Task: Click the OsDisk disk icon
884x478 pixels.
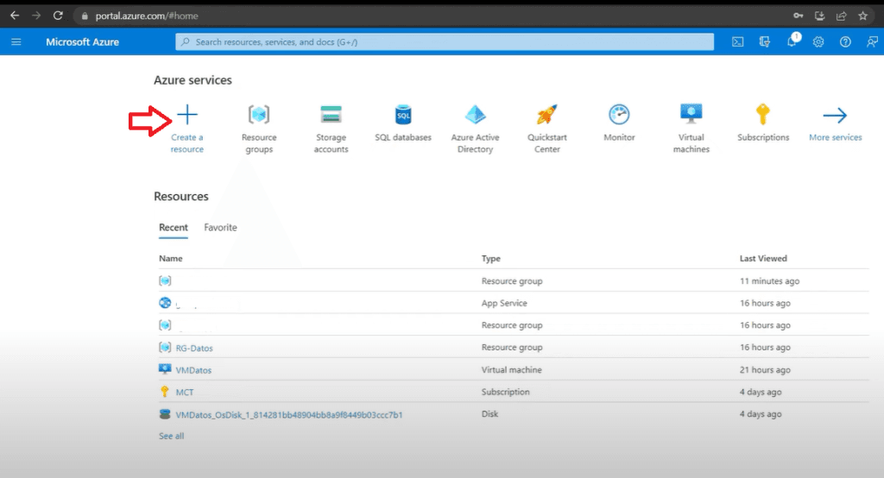Action: (x=165, y=414)
